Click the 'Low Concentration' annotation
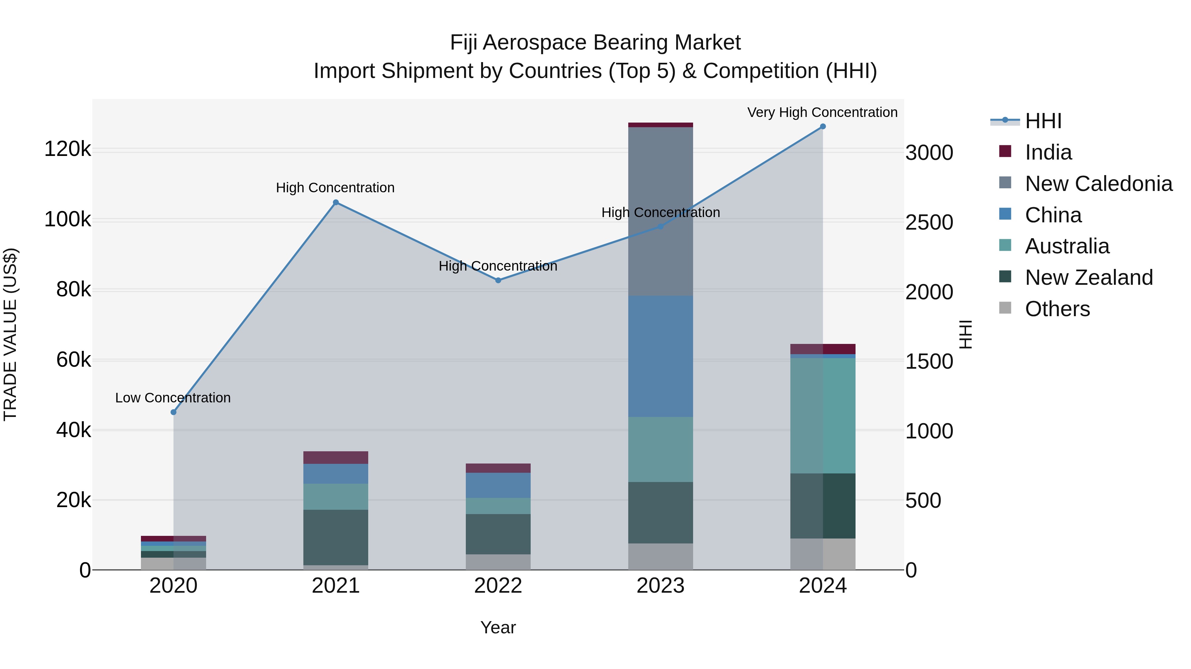Viewport: 1191px width, 669px height. pos(173,397)
